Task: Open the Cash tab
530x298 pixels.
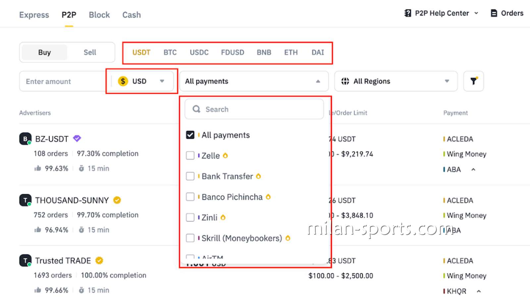Action: (132, 15)
